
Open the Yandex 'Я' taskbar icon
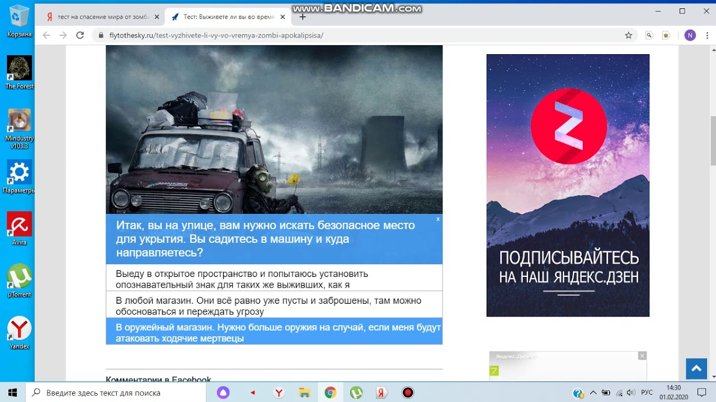pyautogui.click(x=381, y=393)
